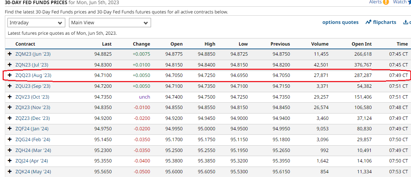The image size is (411, 177).
Task: Expand the ZQQ23 (Aug '23) row plus icon
Action: (10, 75)
